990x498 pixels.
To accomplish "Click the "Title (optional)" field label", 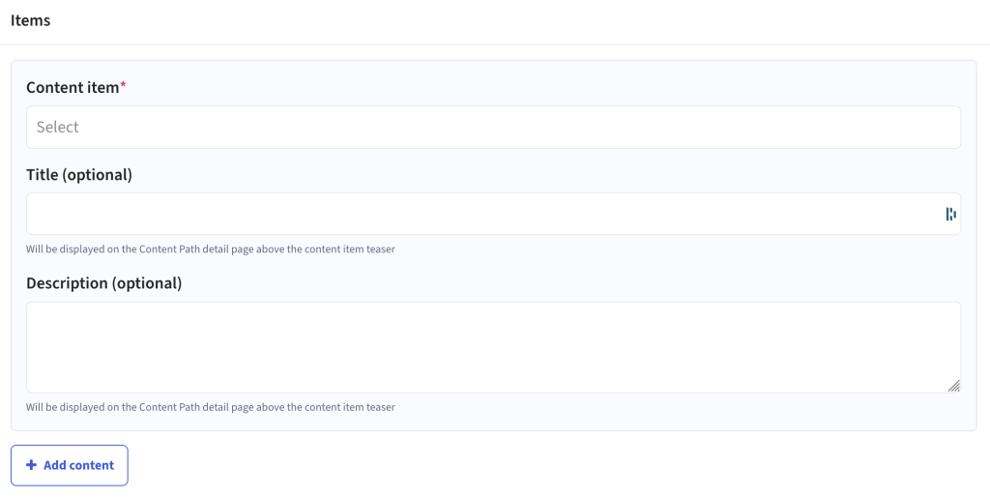I will coord(79,174).
